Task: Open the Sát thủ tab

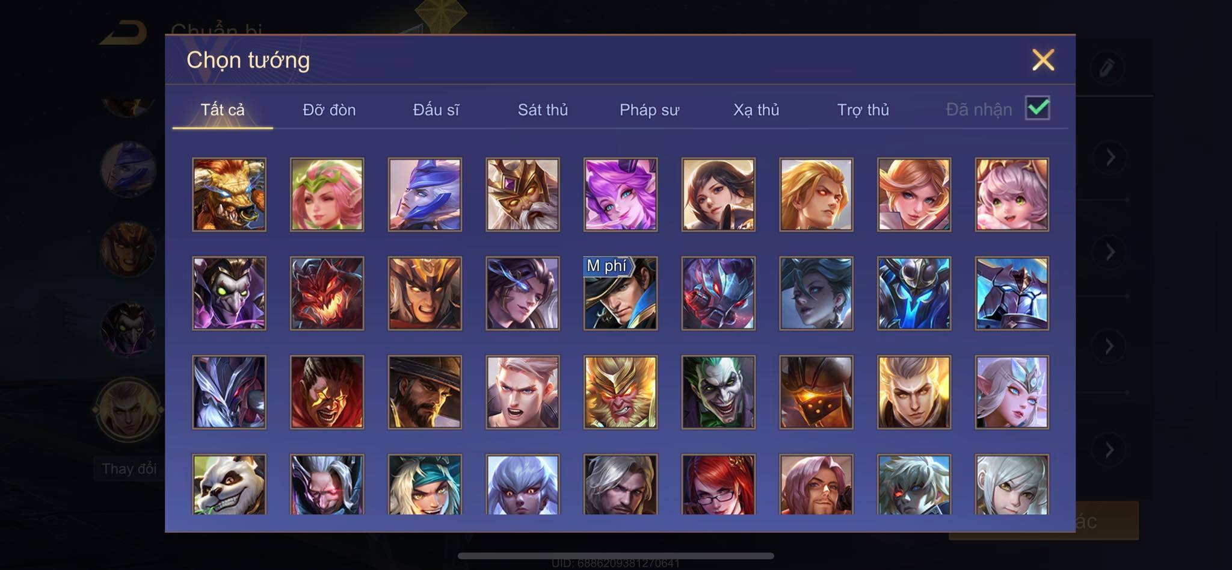Action: (543, 110)
